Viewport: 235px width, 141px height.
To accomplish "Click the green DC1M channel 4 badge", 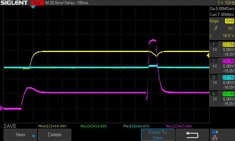I will click(229, 94).
